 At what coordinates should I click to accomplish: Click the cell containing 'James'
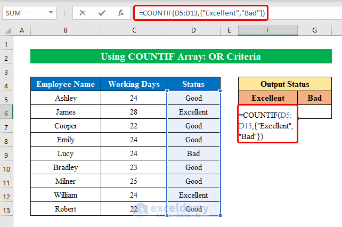coord(66,112)
